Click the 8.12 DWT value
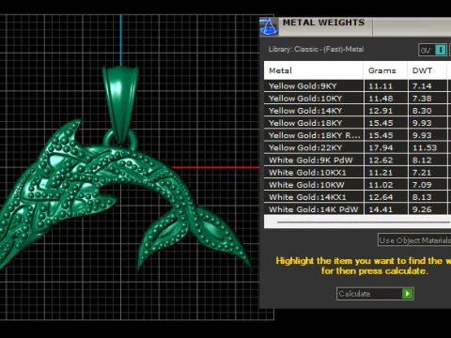The width and height of the screenshot is (451, 338). pos(422,161)
